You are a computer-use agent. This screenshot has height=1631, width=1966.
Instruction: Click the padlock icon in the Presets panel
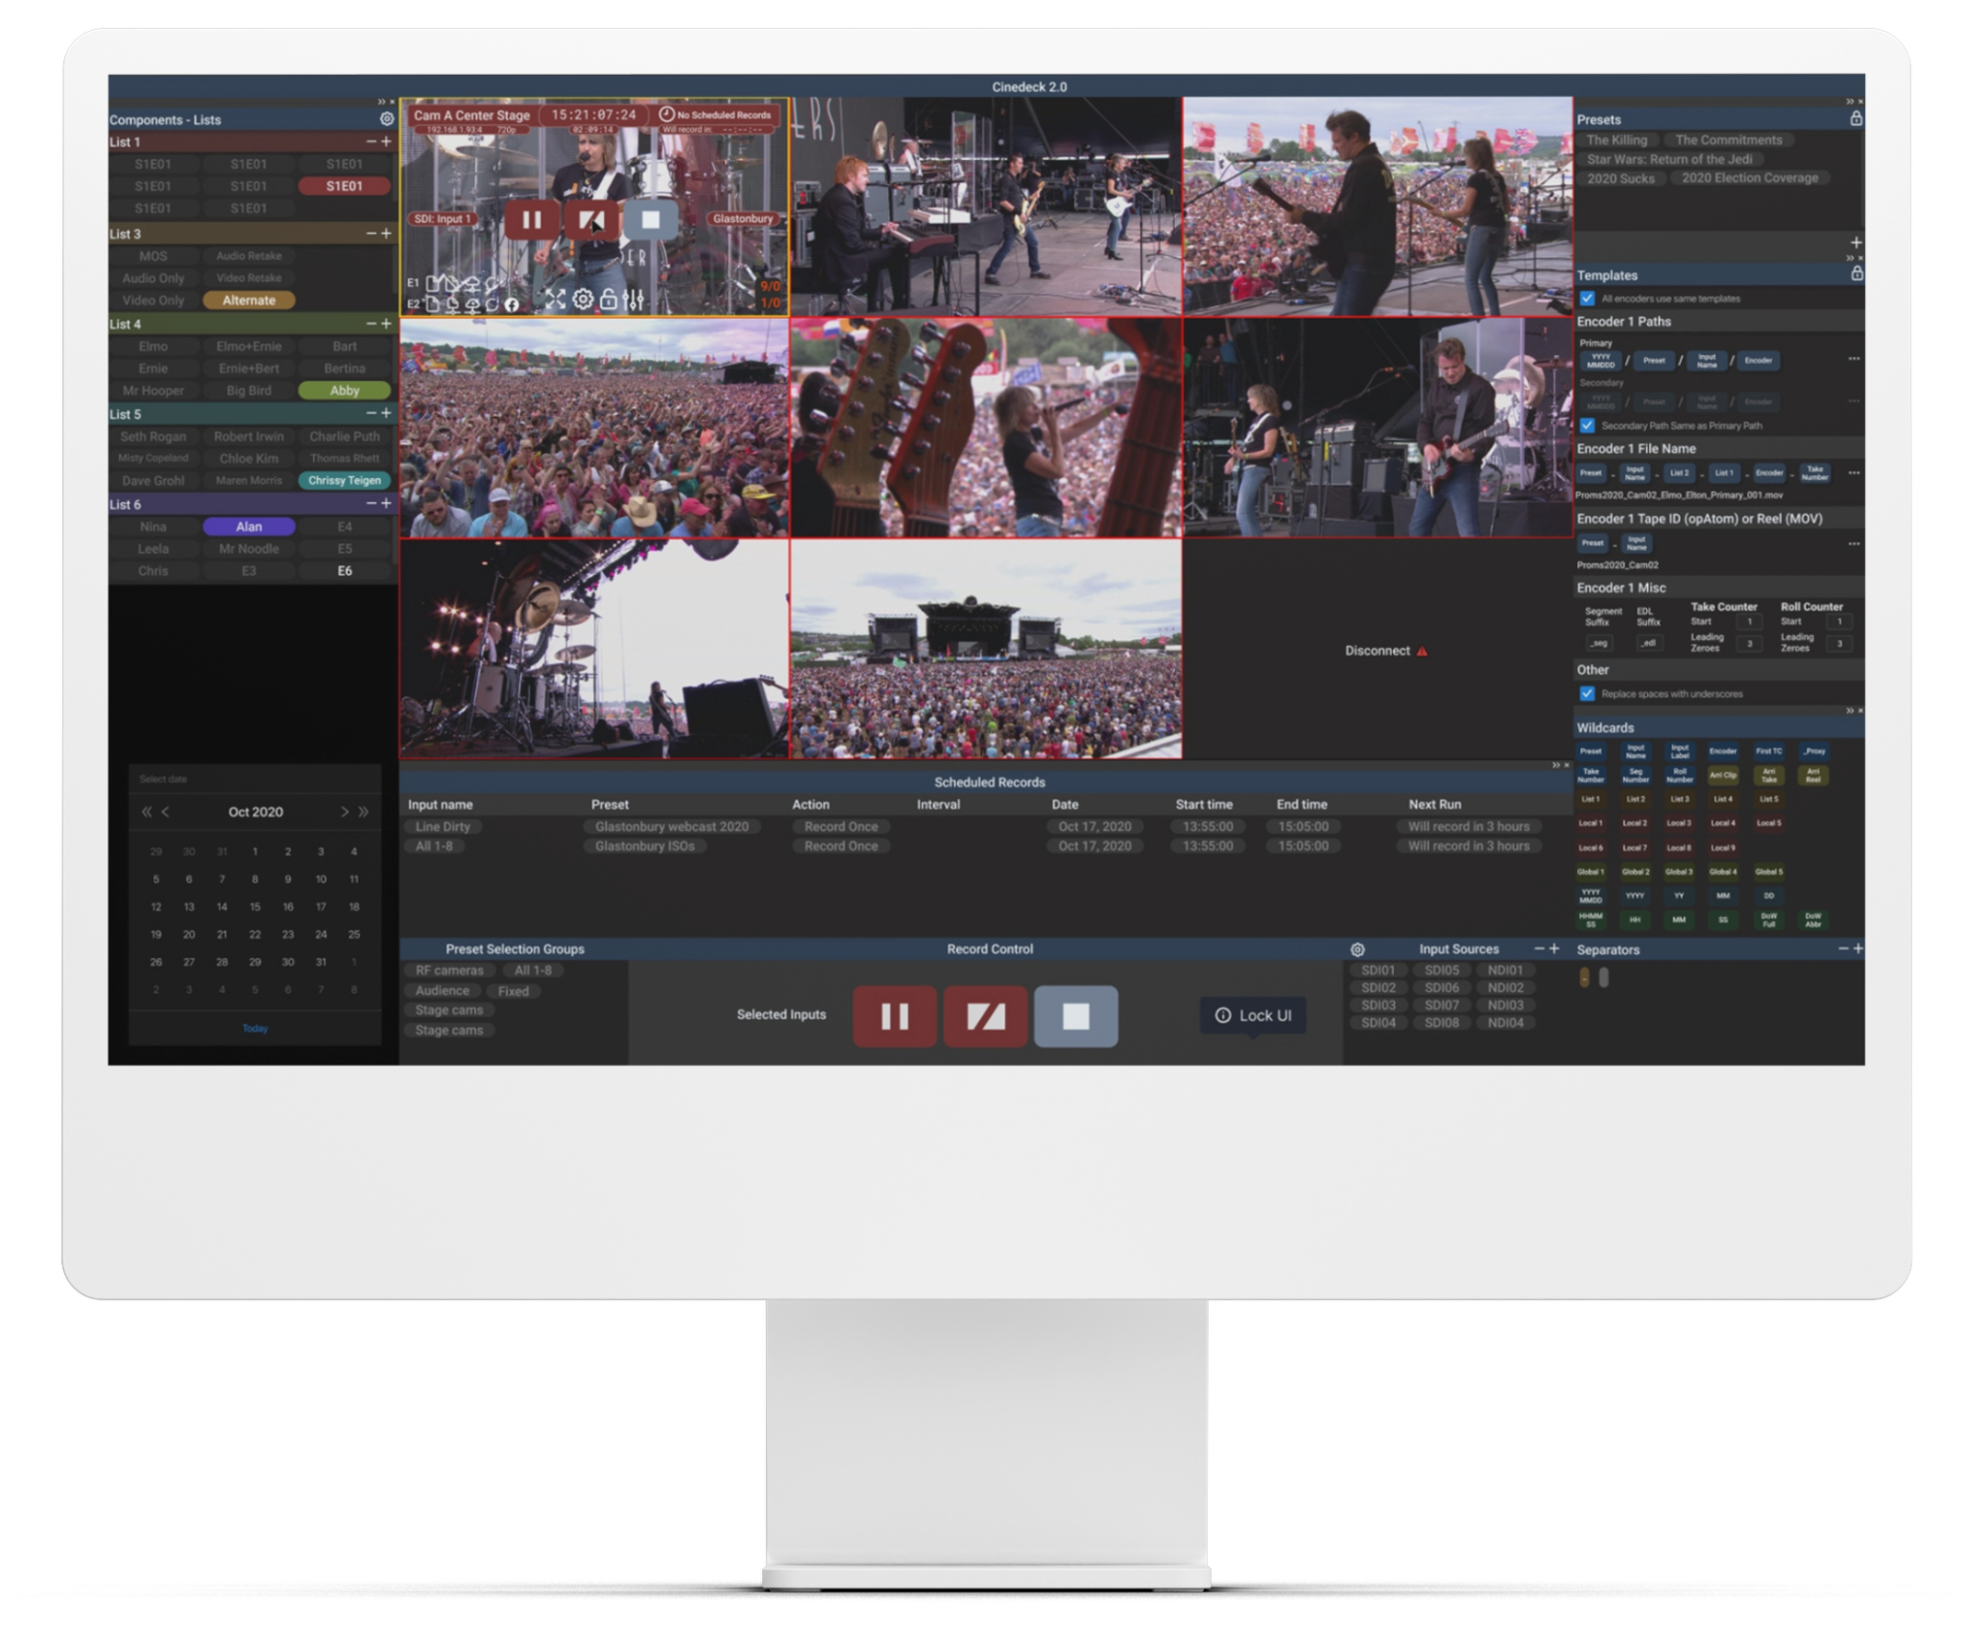pyautogui.click(x=1857, y=119)
